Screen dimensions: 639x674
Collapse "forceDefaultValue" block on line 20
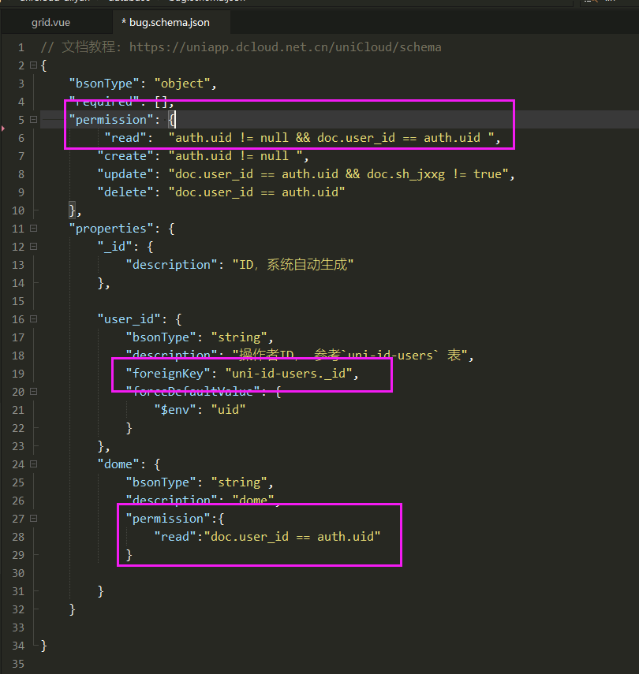point(33,392)
